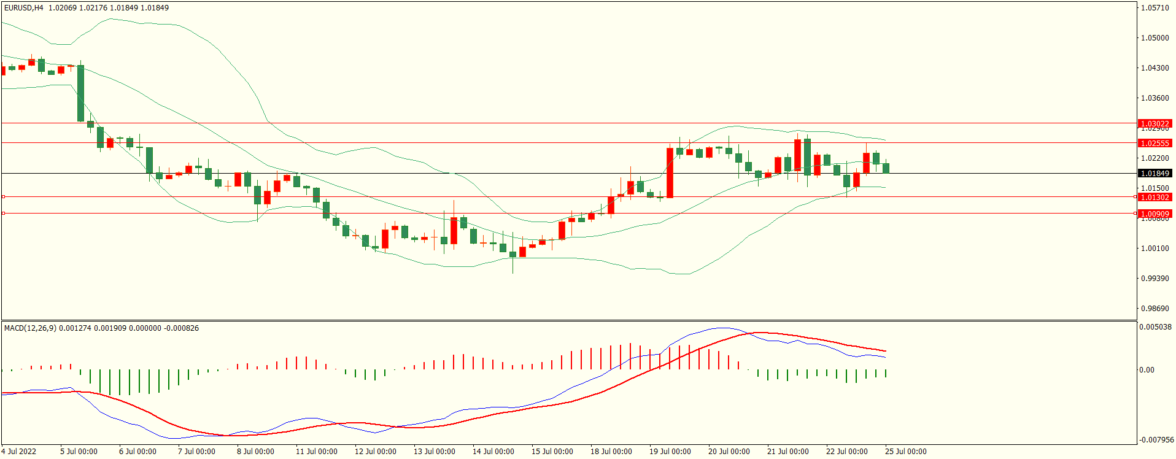
Task: Click the 20 Jul 00:00 time label
Action: (729, 452)
